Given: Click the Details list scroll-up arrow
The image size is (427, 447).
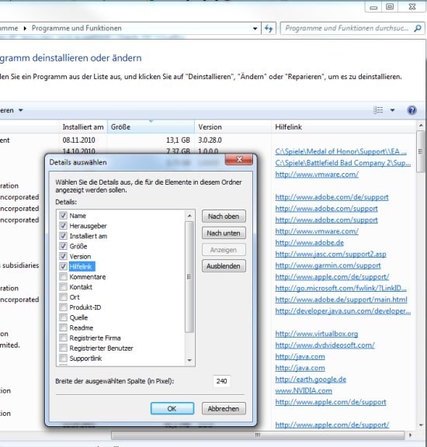Looking at the screenshot, I should coord(189,216).
